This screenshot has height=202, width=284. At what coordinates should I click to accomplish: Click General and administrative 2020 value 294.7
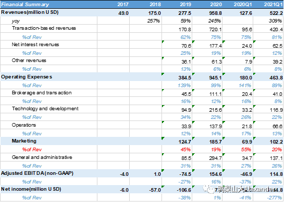[215, 158]
